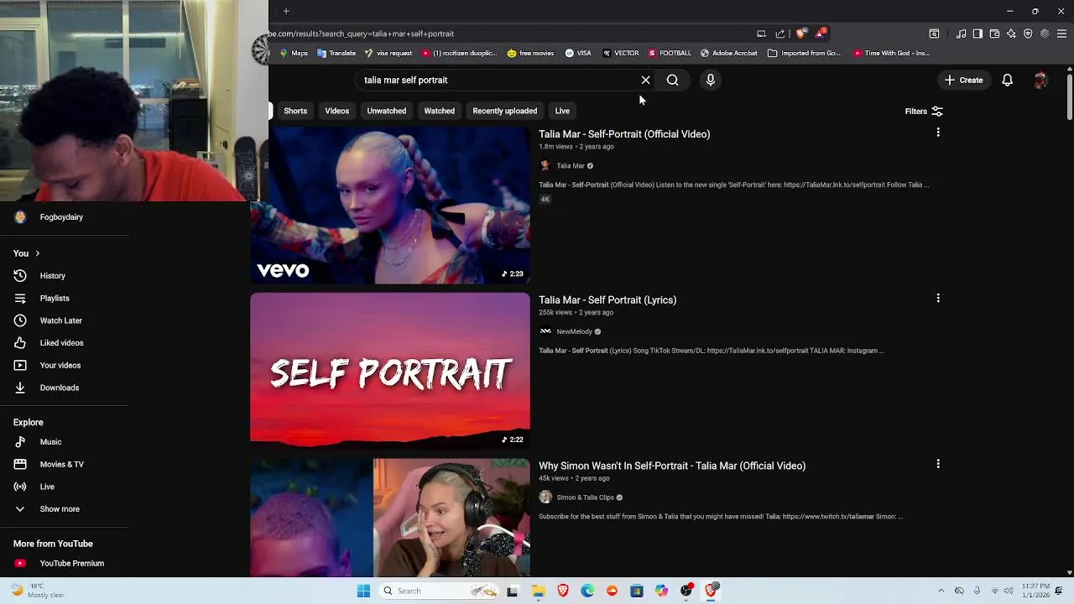Open File Explorer from the taskbar
The height and width of the screenshot is (604, 1074).
point(538,591)
